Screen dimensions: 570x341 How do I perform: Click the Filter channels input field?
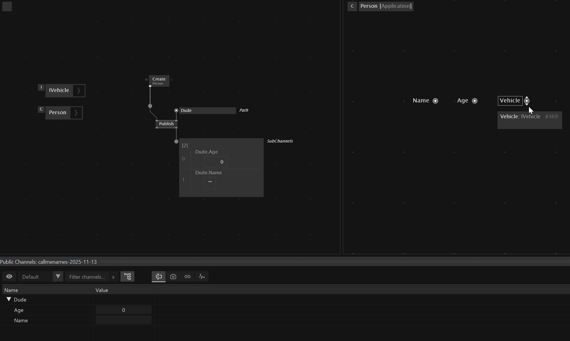[x=87, y=277]
